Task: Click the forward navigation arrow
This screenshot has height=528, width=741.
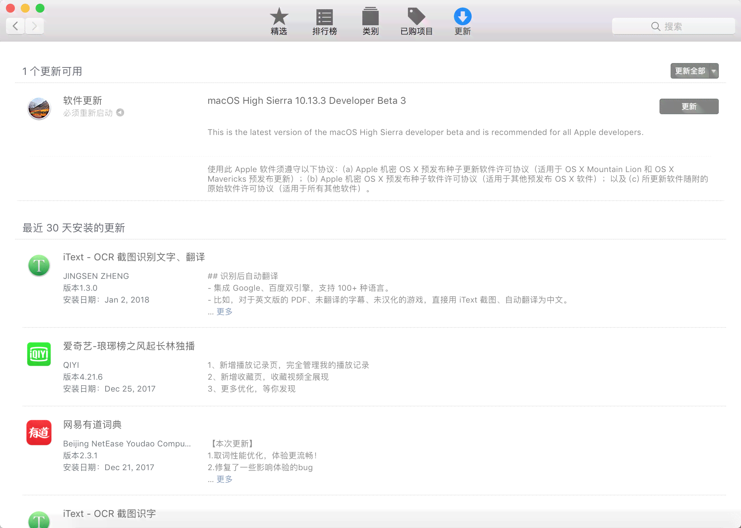Action: point(34,26)
